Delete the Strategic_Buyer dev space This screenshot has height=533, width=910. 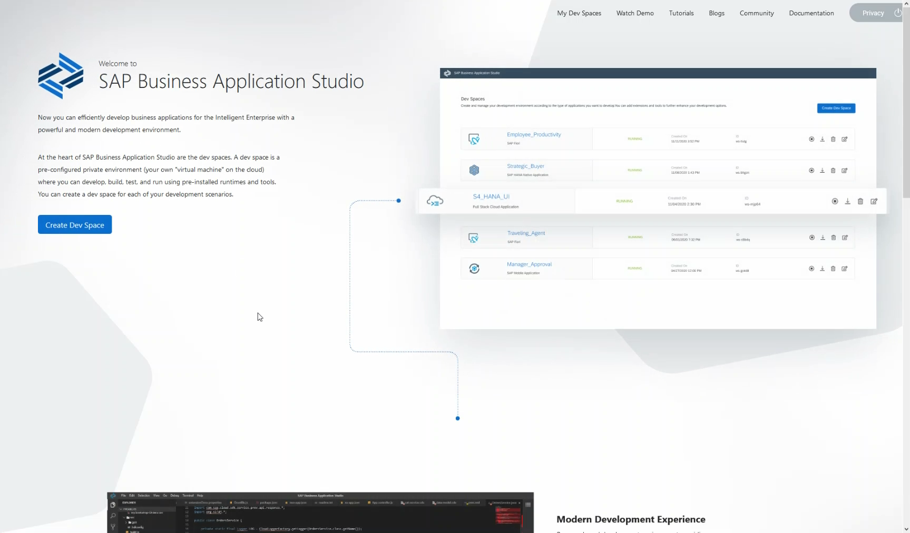[833, 170]
